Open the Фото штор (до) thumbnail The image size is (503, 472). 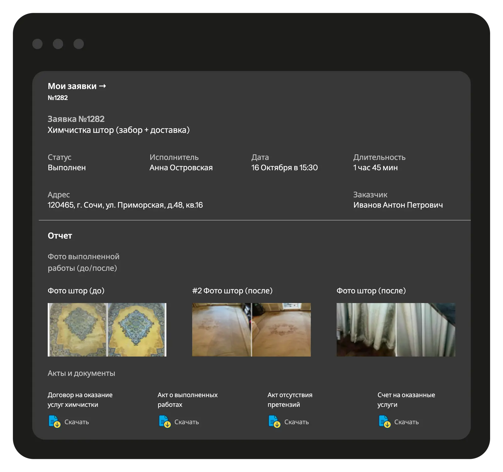pos(107,330)
